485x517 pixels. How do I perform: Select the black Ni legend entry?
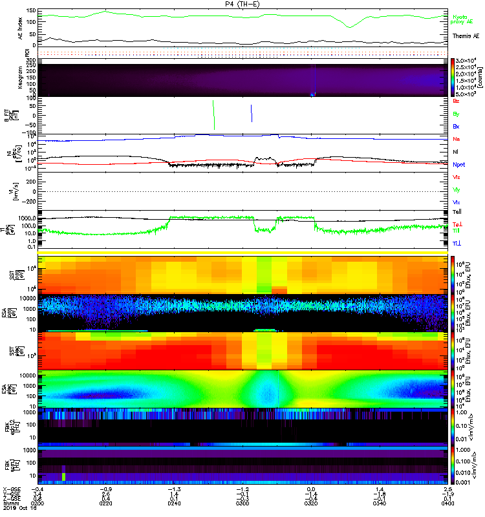[456, 152]
